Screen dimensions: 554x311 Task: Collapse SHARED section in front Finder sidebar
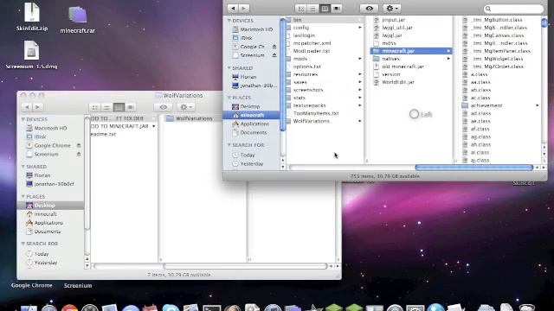[229, 67]
